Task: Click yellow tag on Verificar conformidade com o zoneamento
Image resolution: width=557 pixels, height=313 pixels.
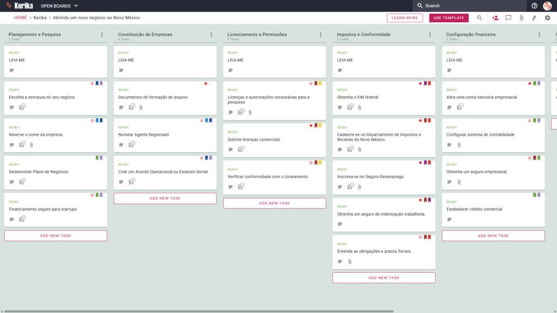Action: (320, 163)
